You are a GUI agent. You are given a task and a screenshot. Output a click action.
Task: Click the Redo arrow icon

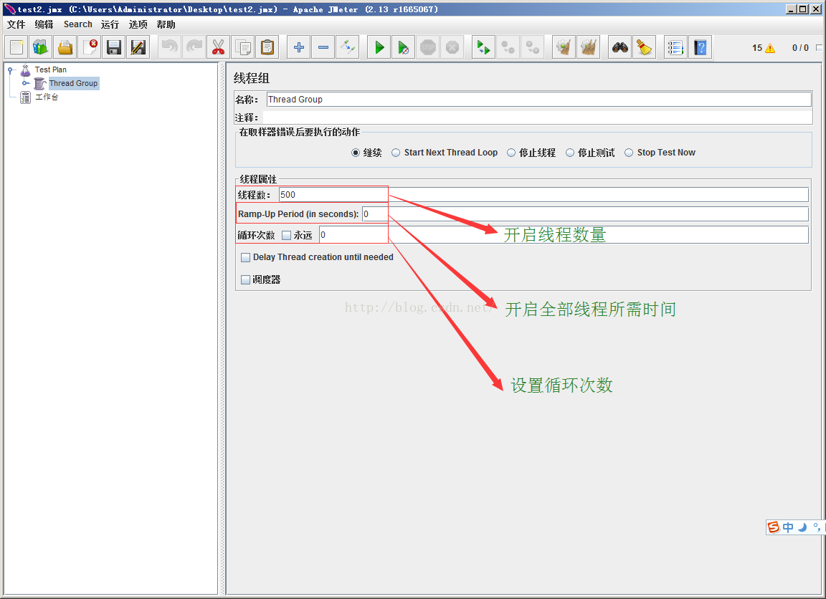pos(194,47)
